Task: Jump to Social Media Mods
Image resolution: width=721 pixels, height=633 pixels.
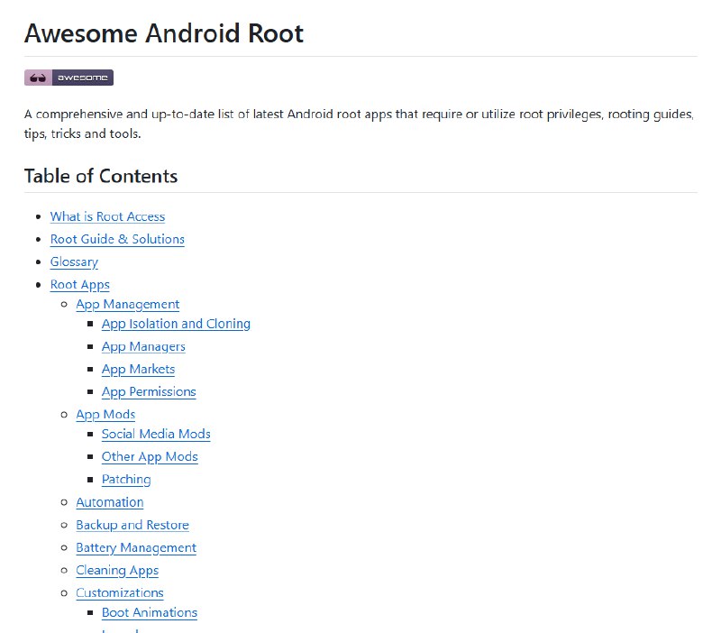Action: click(x=156, y=434)
